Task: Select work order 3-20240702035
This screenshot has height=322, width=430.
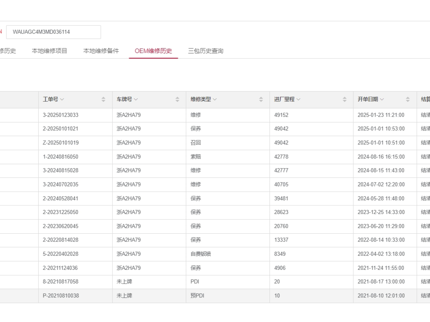Action: (61, 184)
